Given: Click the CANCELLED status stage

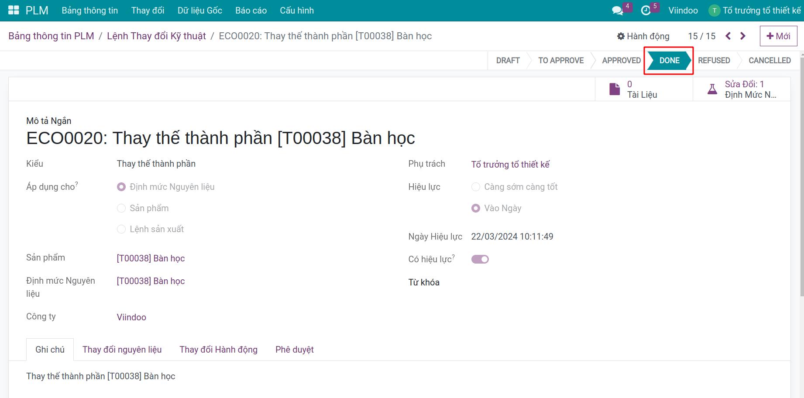Looking at the screenshot, I should pos(770,61).
